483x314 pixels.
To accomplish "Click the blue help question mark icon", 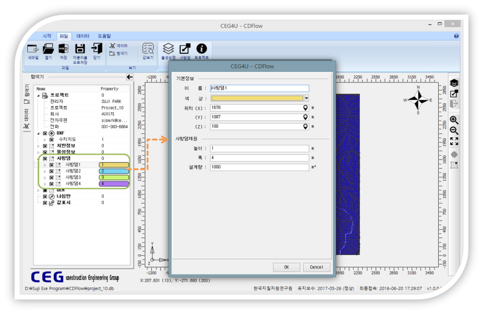I will (456, 36).
